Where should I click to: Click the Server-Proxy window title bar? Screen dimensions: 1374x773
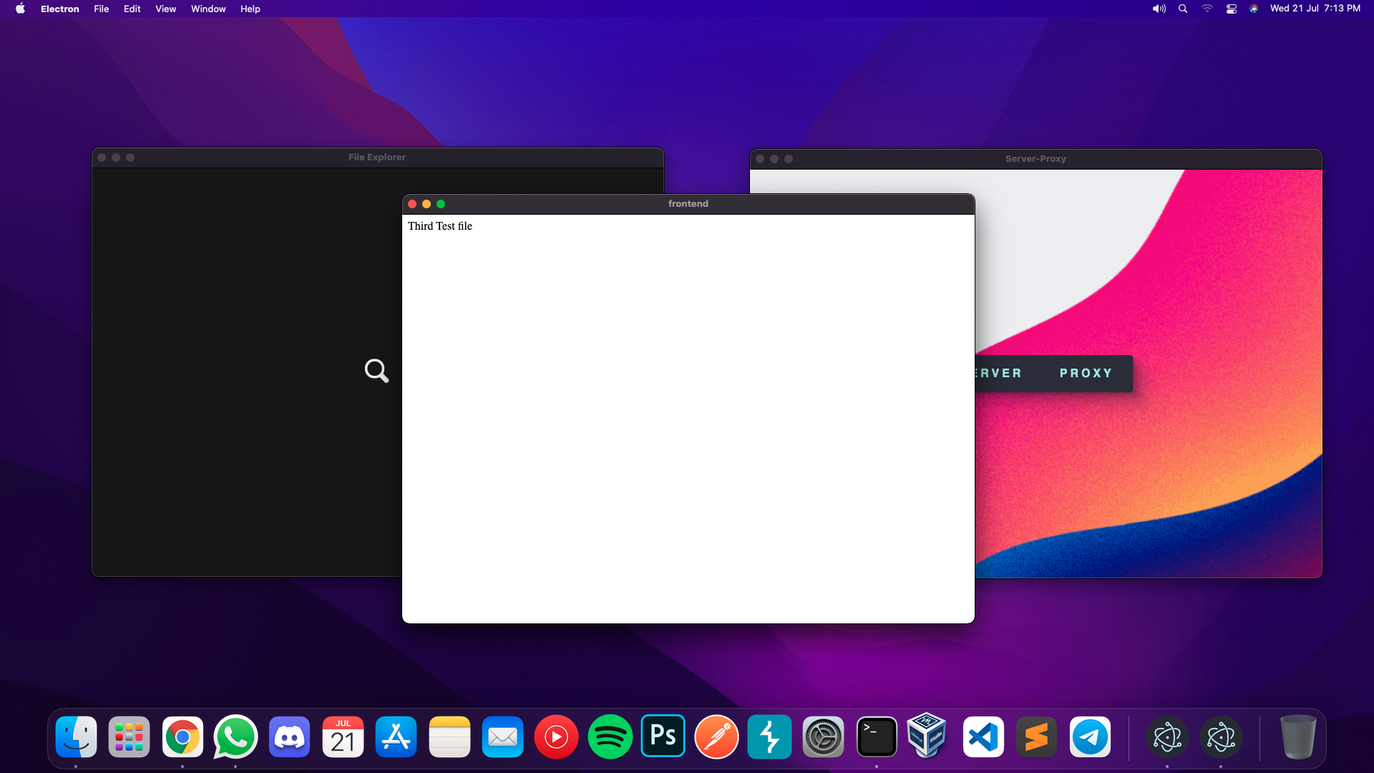click(x=1035, y=159)
